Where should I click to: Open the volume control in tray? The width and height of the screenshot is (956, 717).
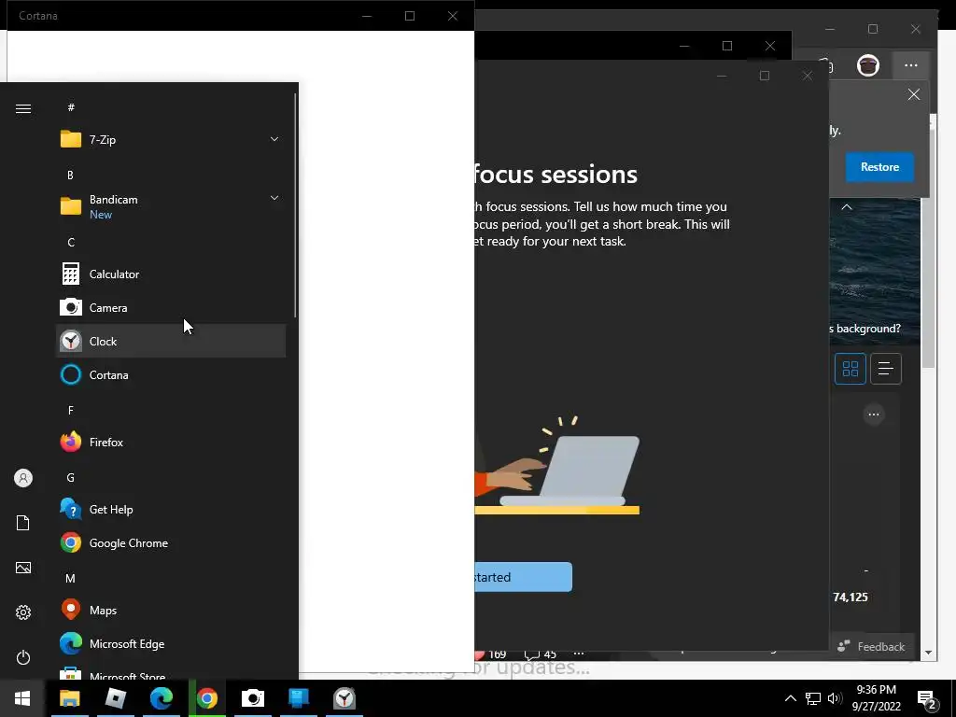835,698
